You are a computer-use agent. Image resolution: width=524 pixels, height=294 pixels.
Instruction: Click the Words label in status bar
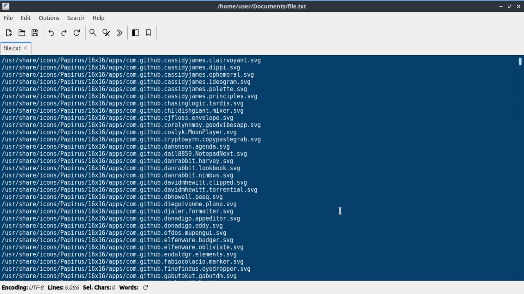(x=129, y=287)
